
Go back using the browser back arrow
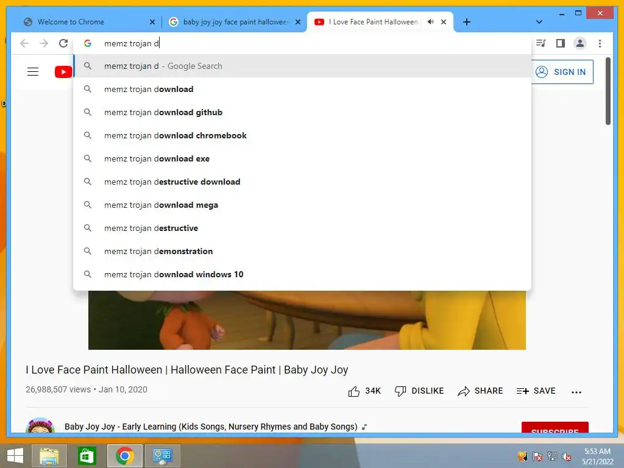24,43
